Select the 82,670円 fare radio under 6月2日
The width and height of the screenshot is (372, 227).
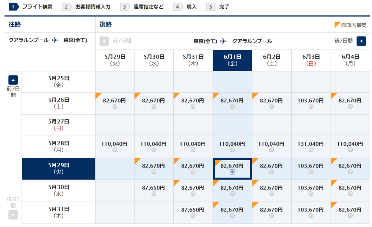tap(271, 171)
